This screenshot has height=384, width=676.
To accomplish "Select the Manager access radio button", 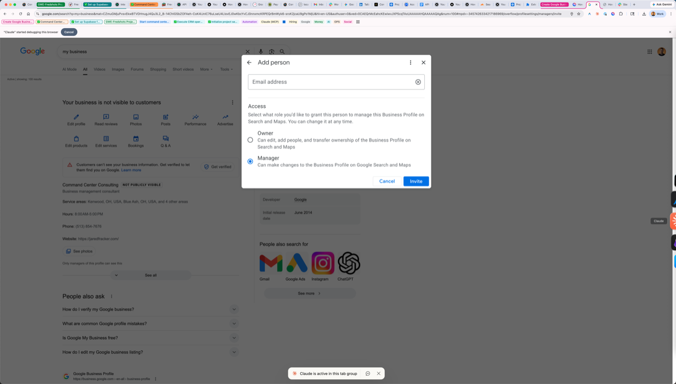I will (x=250, y=161).
